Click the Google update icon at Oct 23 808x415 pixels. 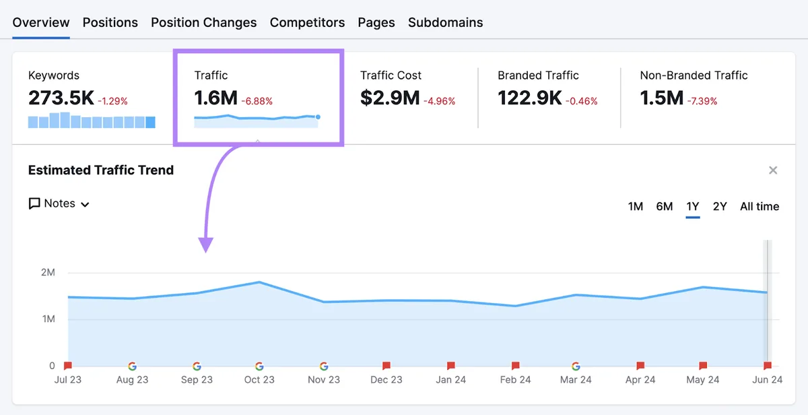click(259, 366)
